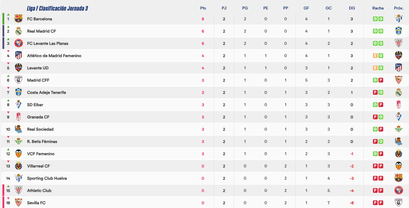
Task: Open the Costa Adeje Tenerife team link
Action: pos(47,93)
